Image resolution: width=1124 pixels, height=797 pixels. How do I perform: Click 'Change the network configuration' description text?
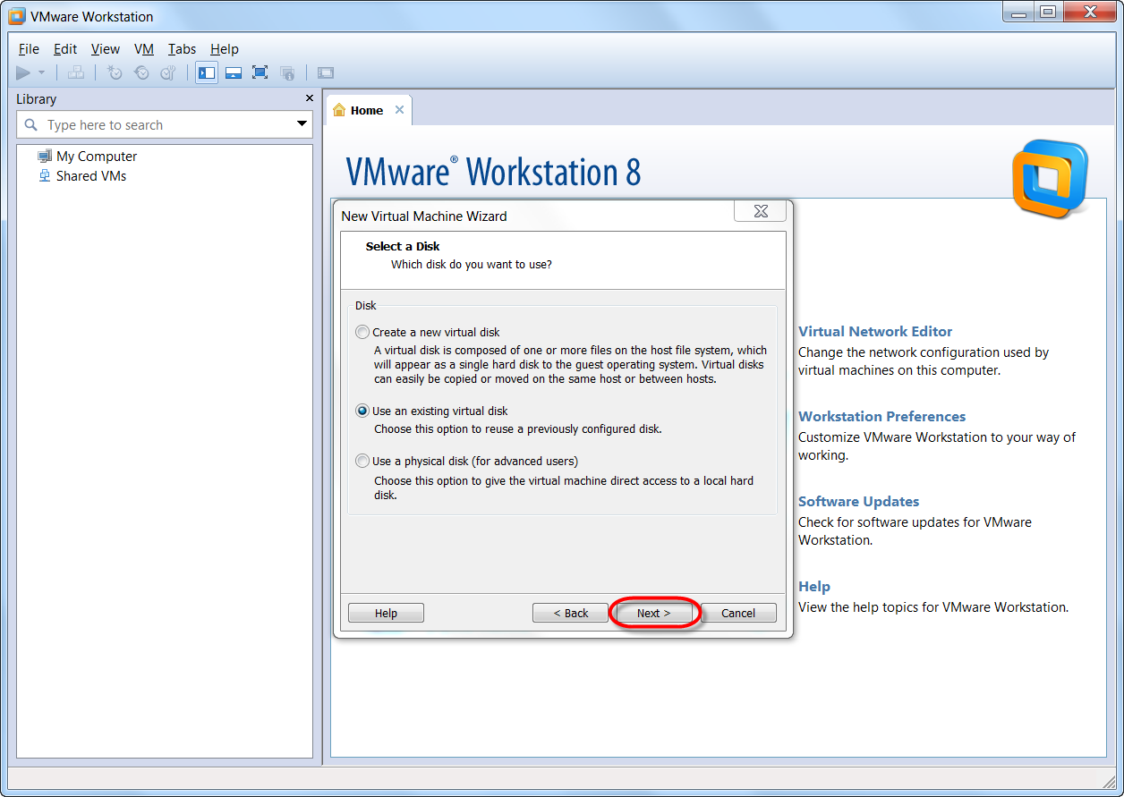[x=924, y=360]
